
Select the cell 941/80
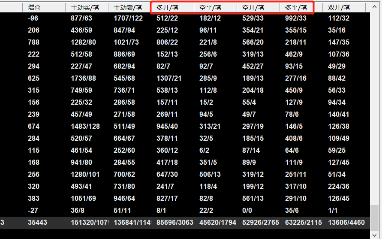tap(81, 162)
